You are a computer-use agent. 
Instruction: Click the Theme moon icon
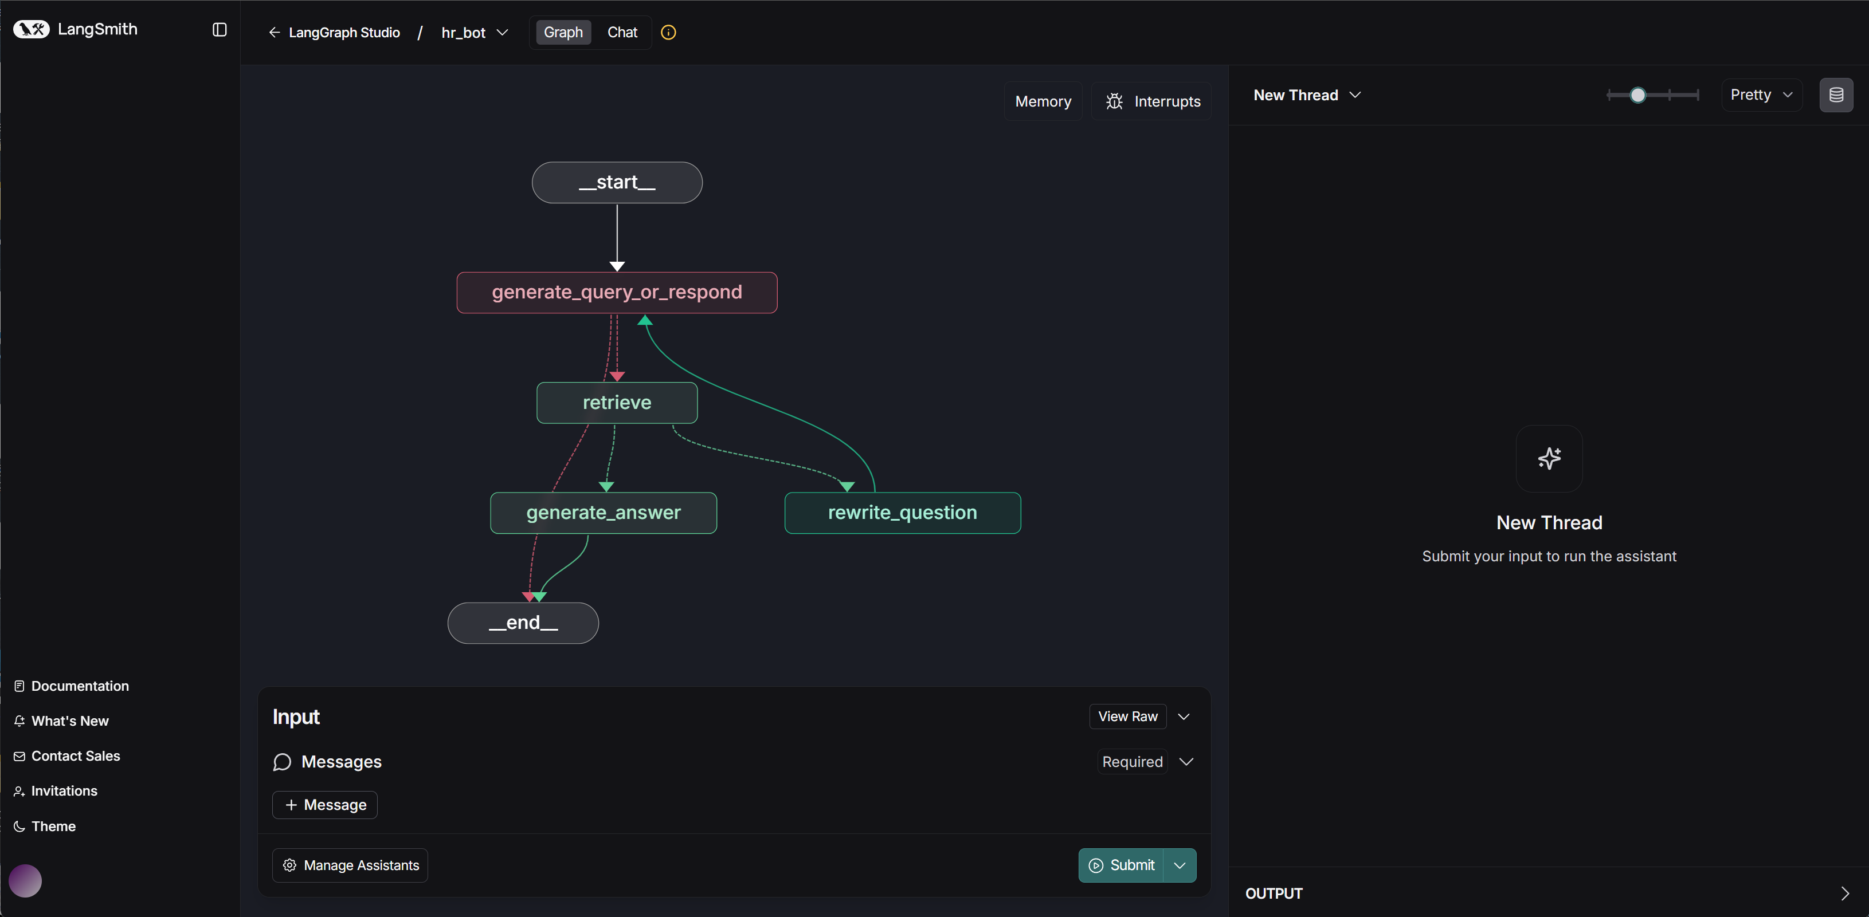coord(19,827)
